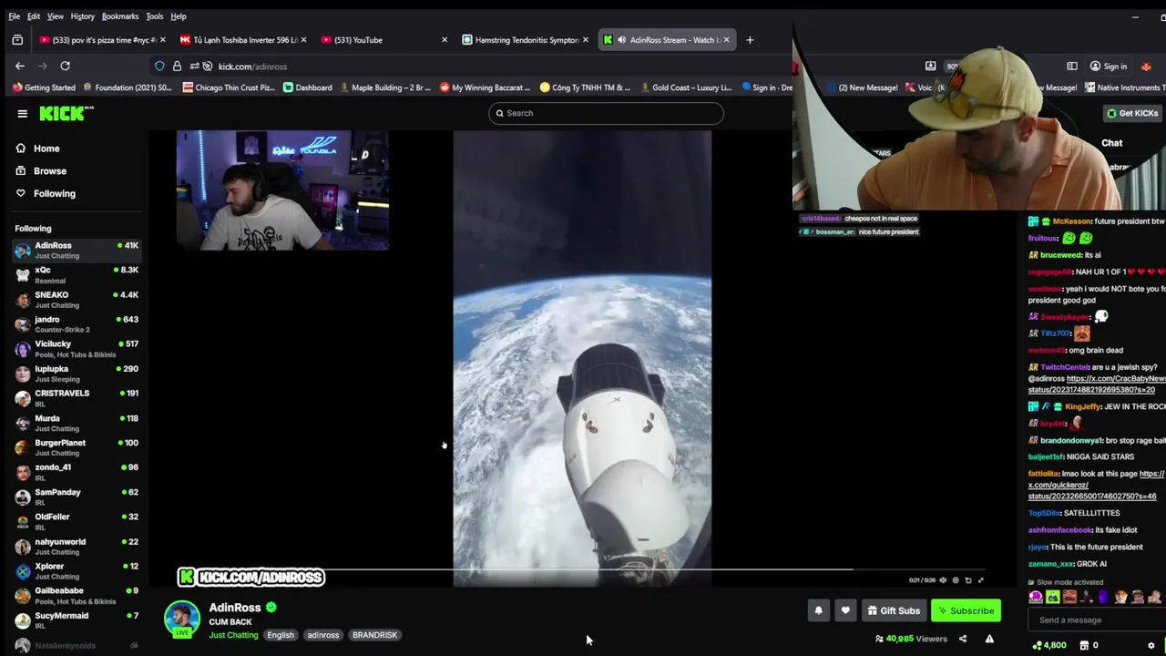Click the Just Chatting category link
1166x656 pixels.
234,635
